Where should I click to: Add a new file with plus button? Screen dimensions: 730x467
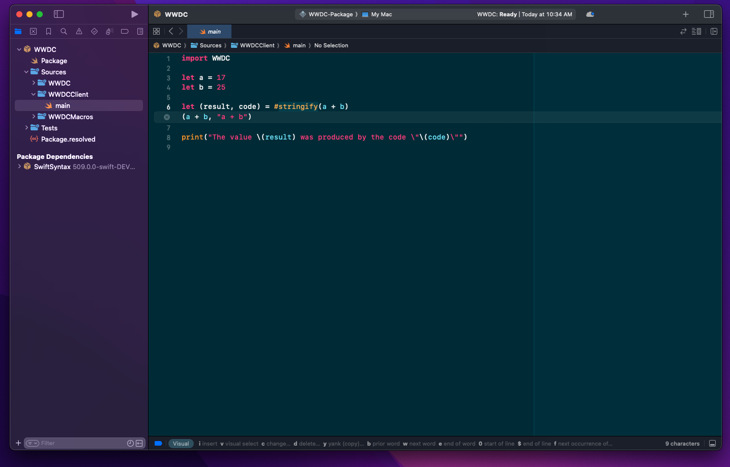[x=18, y=443]
